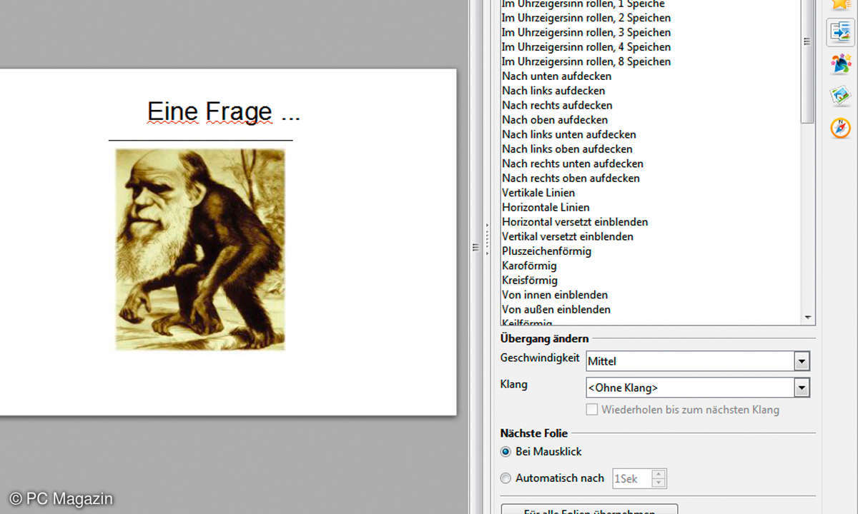The image size is (858, 514).
Task: Select transition Nach rechts oben aufdecken
Action: coord(571,178)
